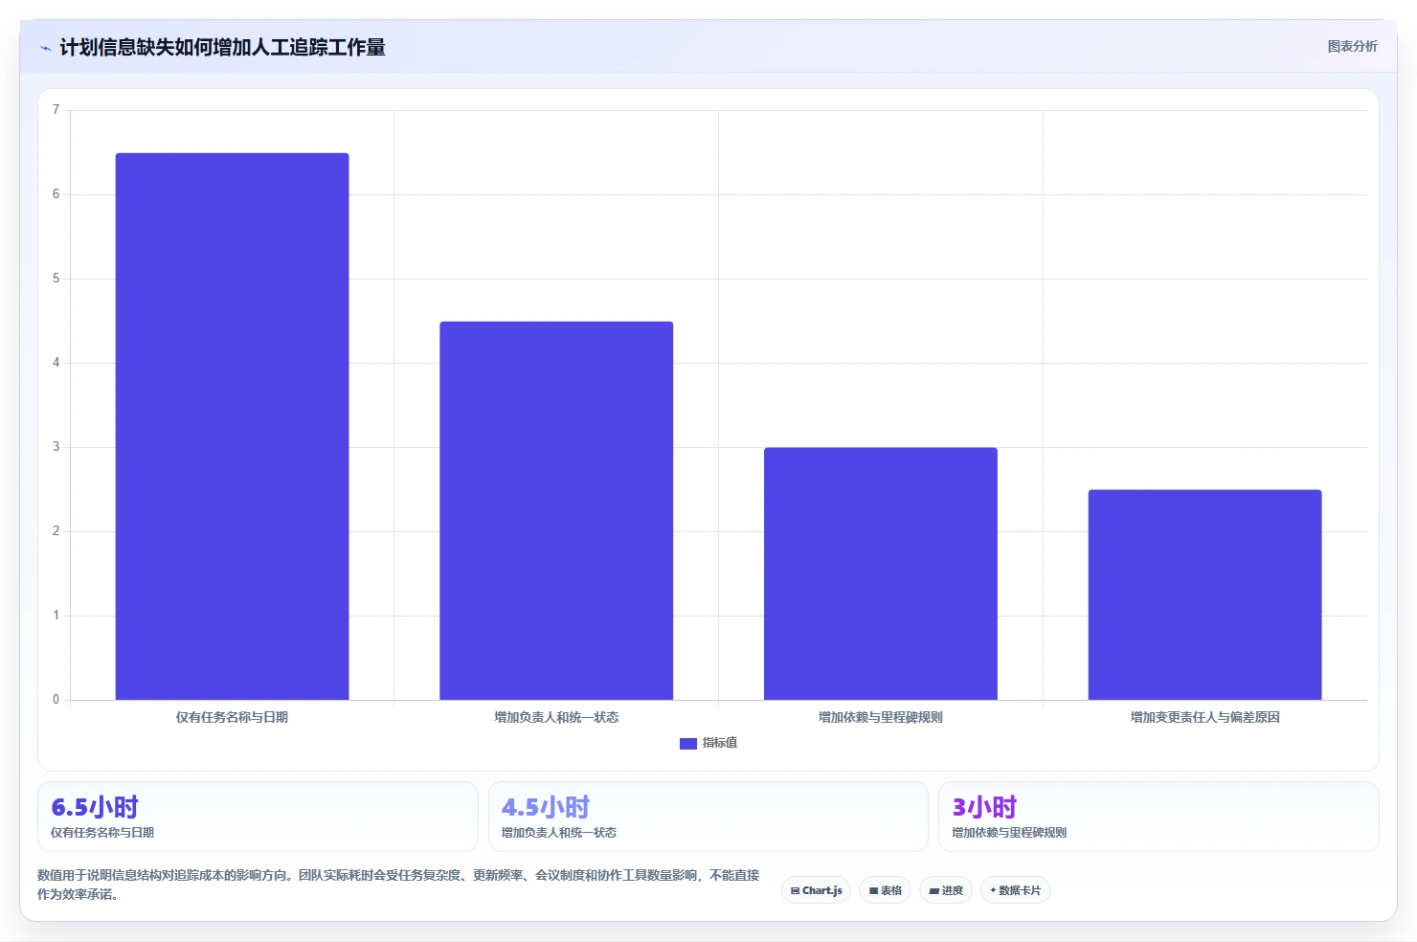Screen dimensions: 1417x942
Task: Click the 指标值 legend label
Action: click(720, 743)
